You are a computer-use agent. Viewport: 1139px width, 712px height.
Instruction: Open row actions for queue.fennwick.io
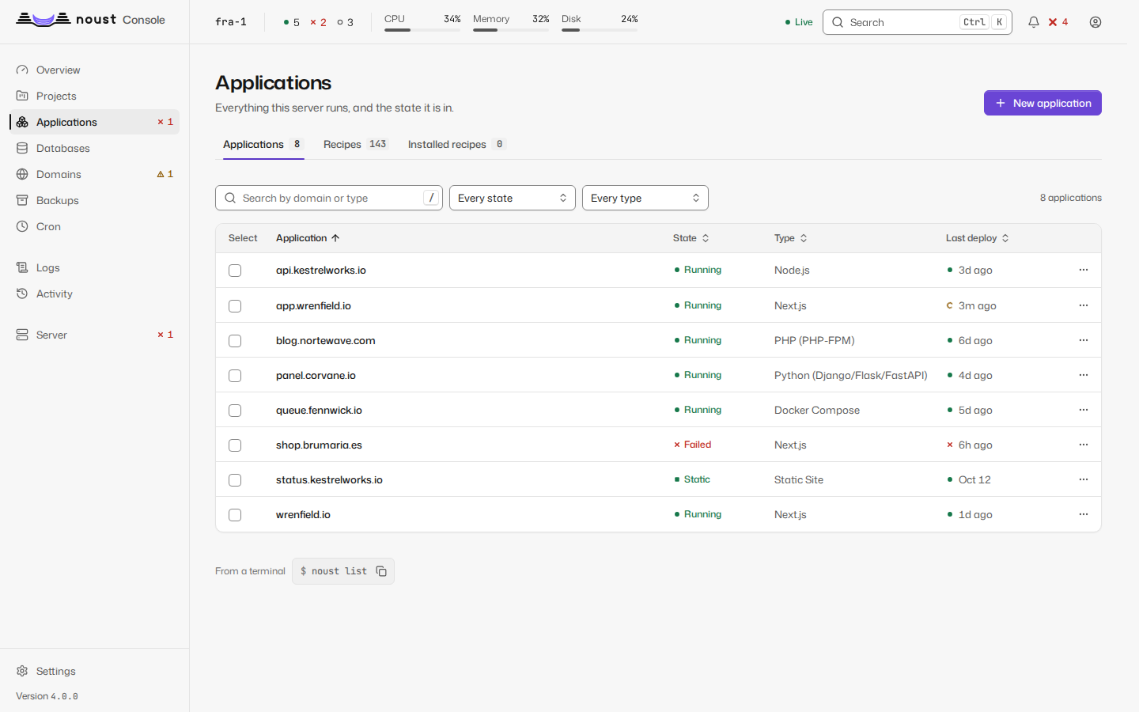pyautogui.click(x=1084, y=410)
